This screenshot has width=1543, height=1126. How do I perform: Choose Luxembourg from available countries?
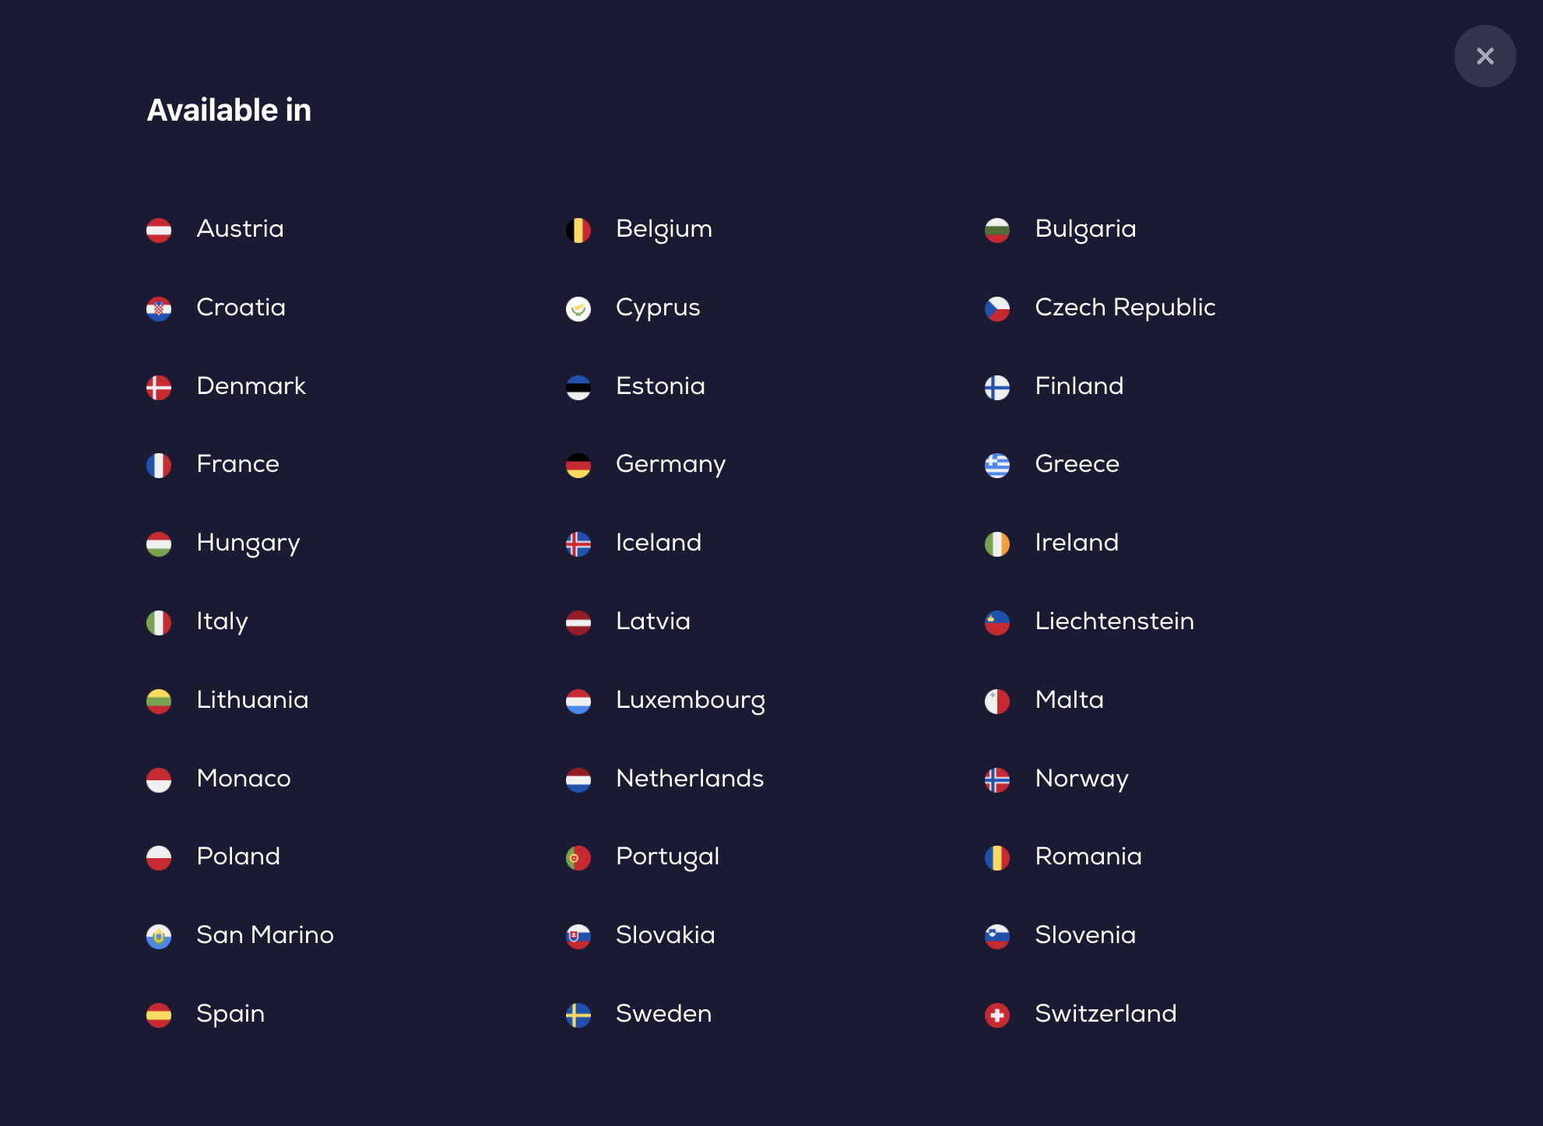point(691,700)
